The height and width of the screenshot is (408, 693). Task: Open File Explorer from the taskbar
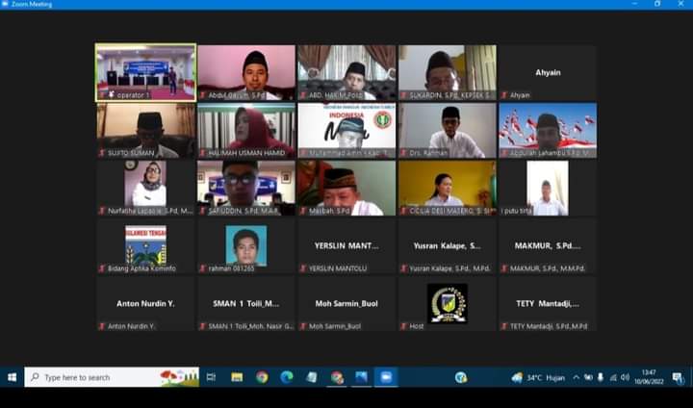[x=237, y=377]
